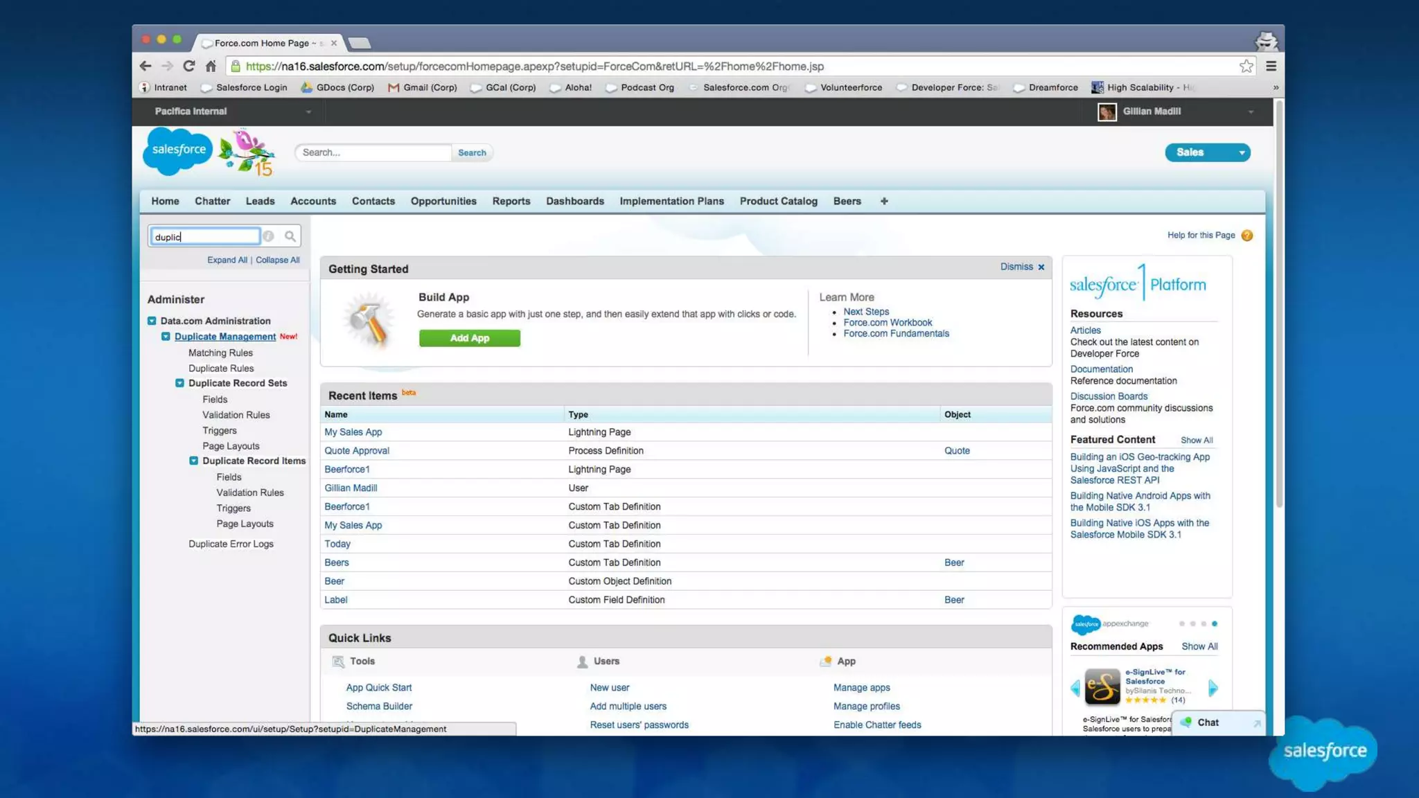Open the Opportunities tab
The width and height of the screenshot is (1419, 798).
pyautogui.click(x=443, y=201)
